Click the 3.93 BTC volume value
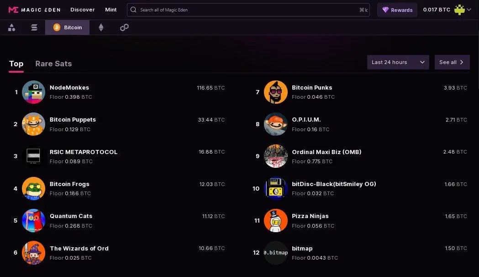The width and height of the screenshot is (479, 277). (455, 88)
